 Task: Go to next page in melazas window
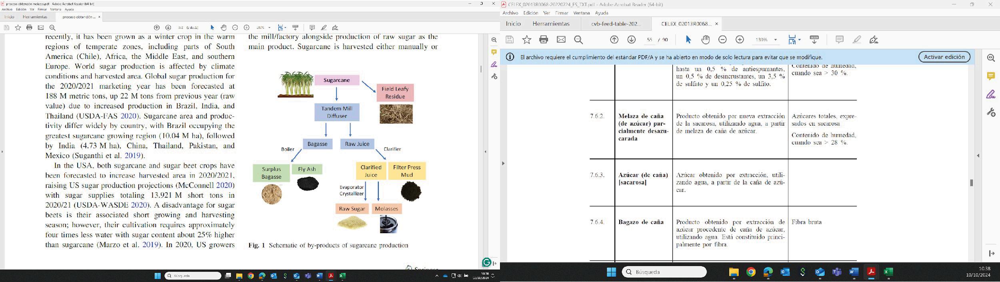pyautogui.click(x=168, y=28)
